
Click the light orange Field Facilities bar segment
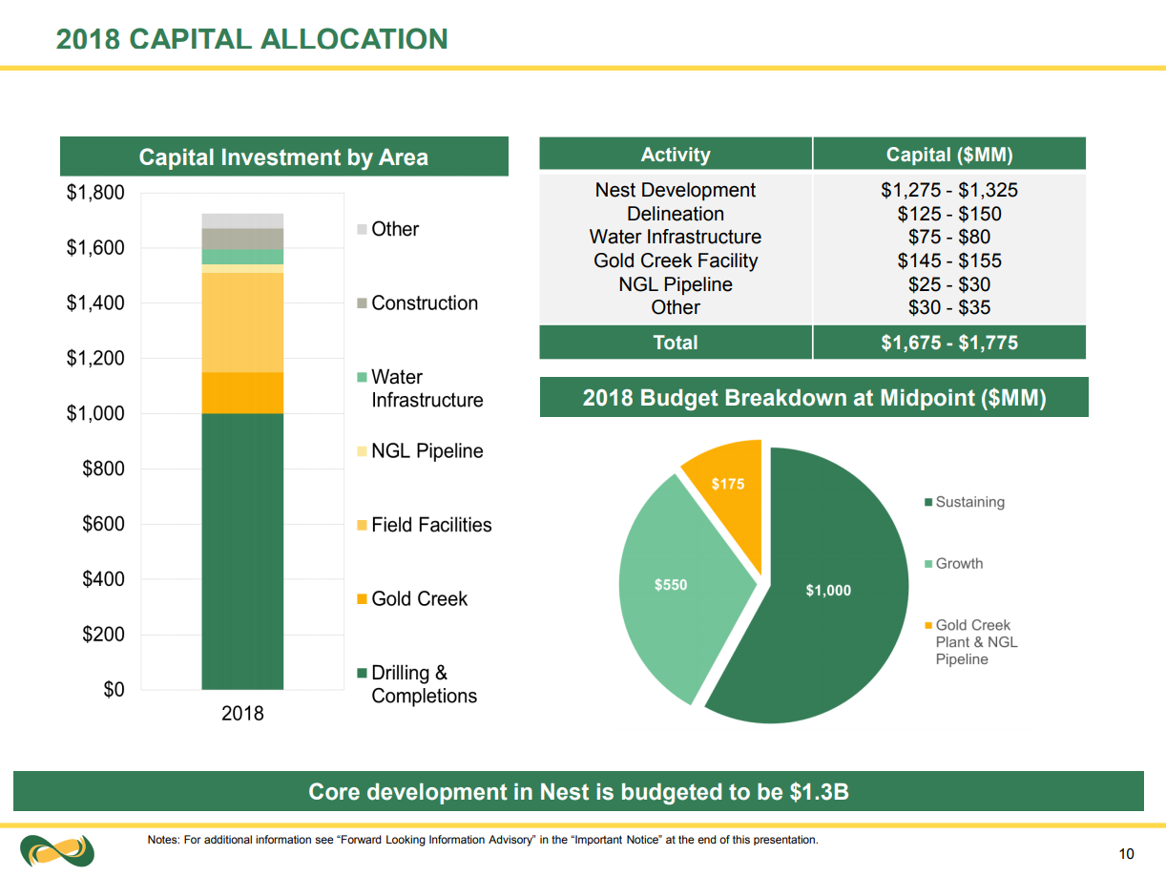tap(242, 323)
